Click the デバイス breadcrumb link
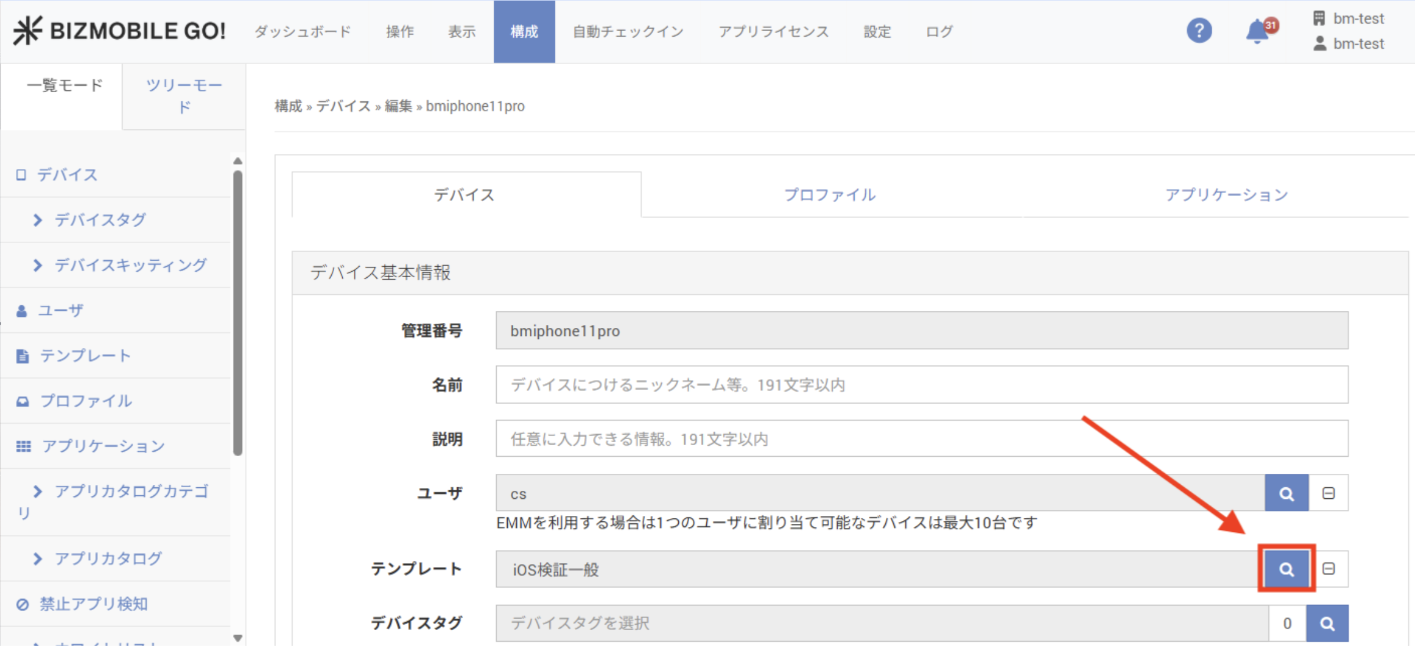The image size is (1415, 646). coord(343,106)
